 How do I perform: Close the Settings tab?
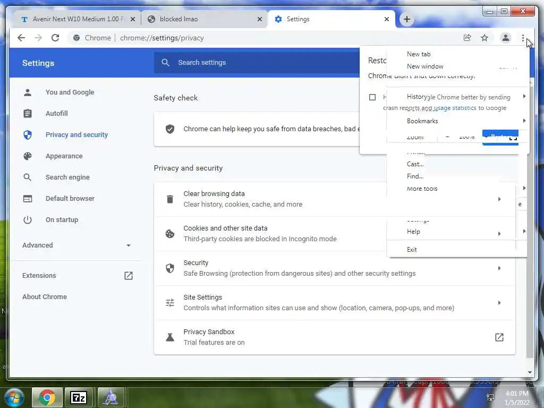(x=387, y=19)
